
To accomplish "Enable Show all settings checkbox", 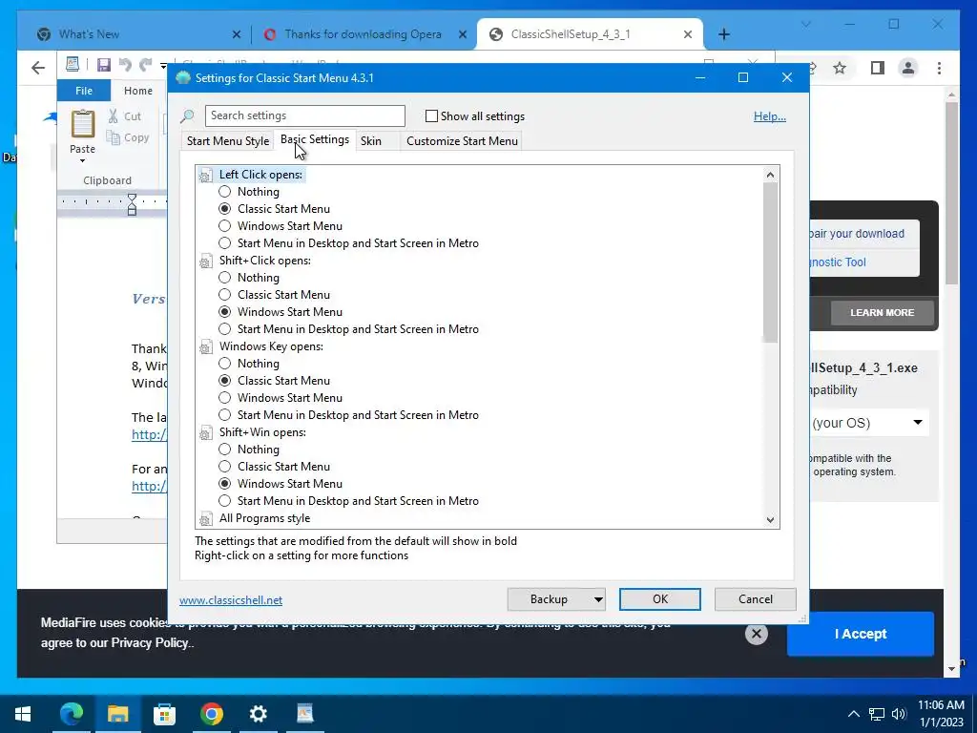I will click(431, 115).
